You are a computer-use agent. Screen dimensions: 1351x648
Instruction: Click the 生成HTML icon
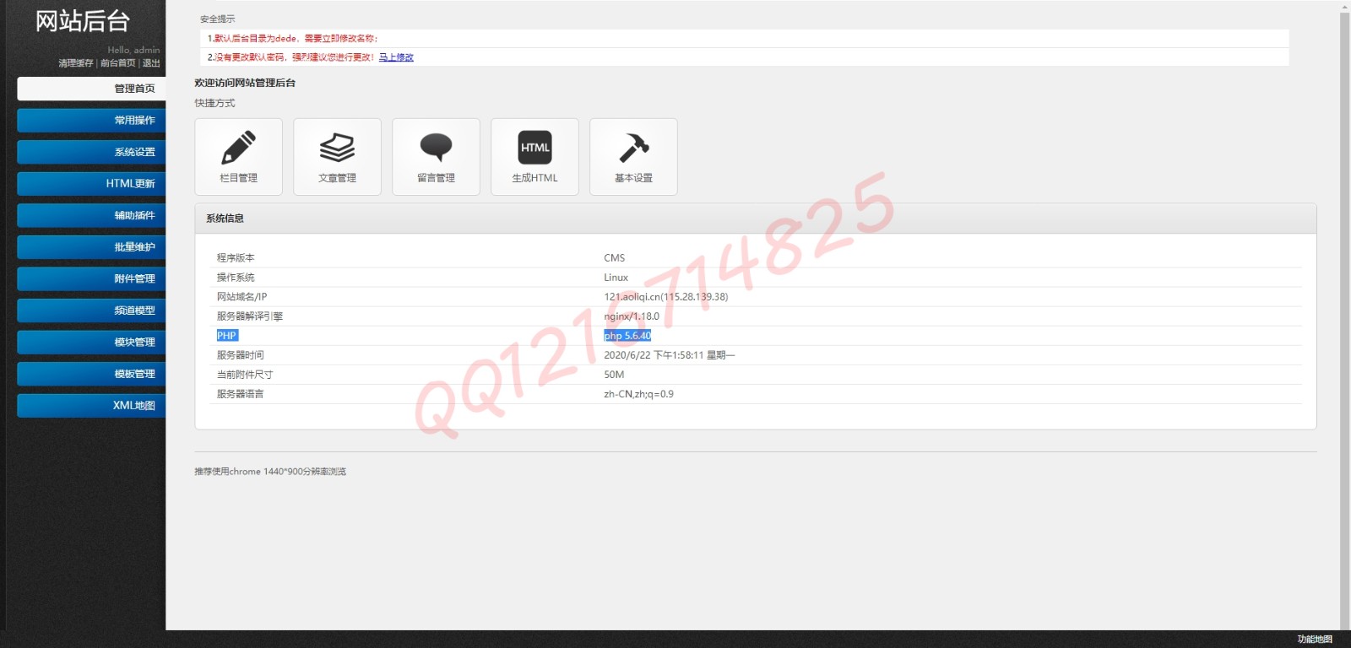point(534,148)
